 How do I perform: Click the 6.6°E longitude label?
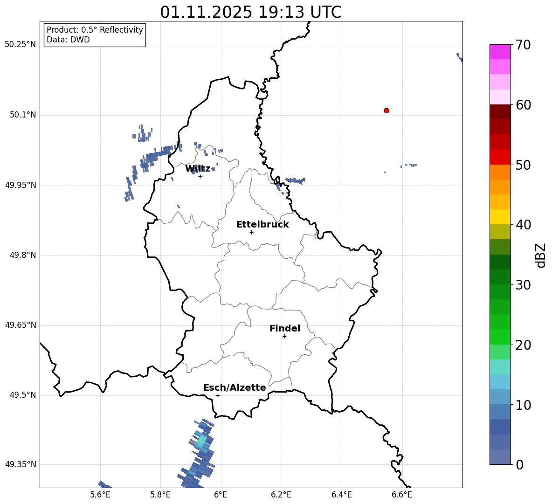pyautogui.click(x=402, y=495)
